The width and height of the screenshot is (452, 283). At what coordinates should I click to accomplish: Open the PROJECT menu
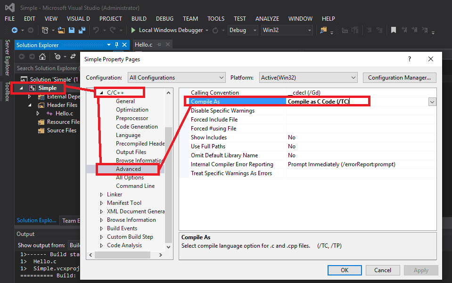tap(111, 19)
